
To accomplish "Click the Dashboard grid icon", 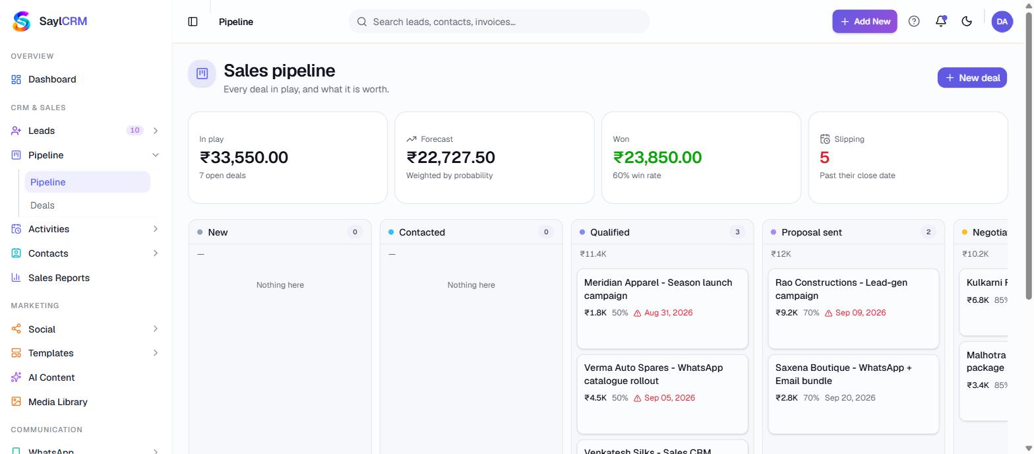I will pos(16,79).
